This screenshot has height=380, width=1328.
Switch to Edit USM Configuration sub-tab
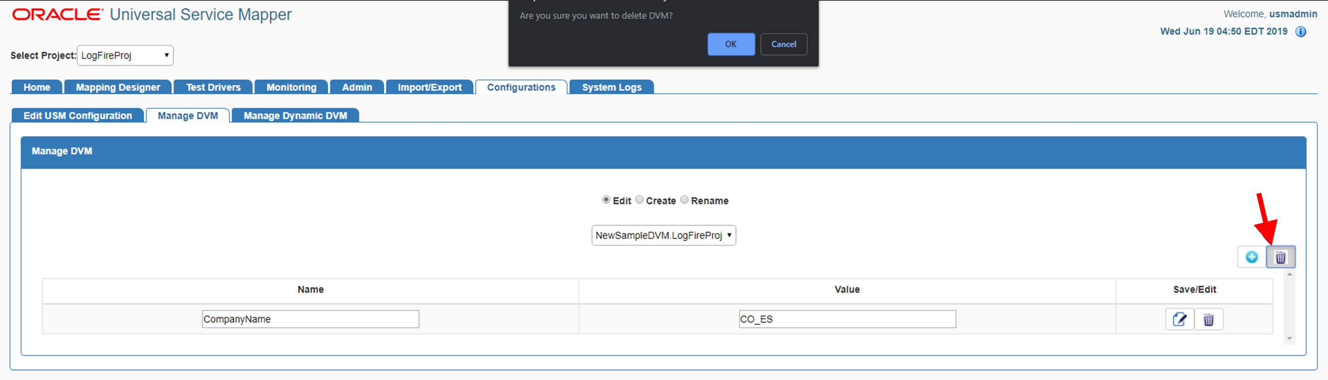[x=77, y=116]
